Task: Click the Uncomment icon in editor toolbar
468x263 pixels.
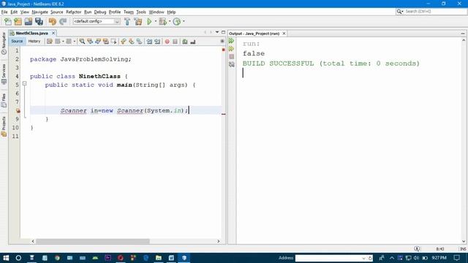Action: (x=193, y=42)
